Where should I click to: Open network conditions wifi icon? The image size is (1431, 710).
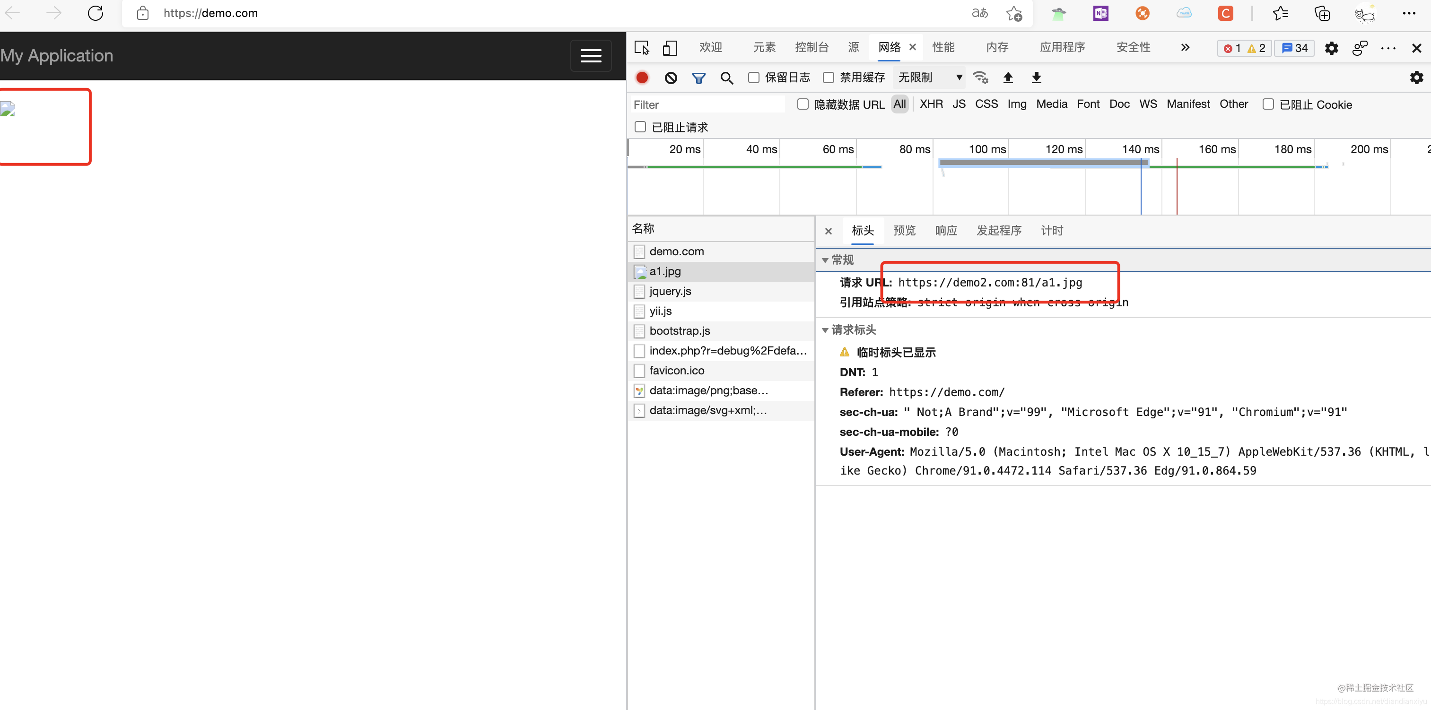[x=980, y=78]
